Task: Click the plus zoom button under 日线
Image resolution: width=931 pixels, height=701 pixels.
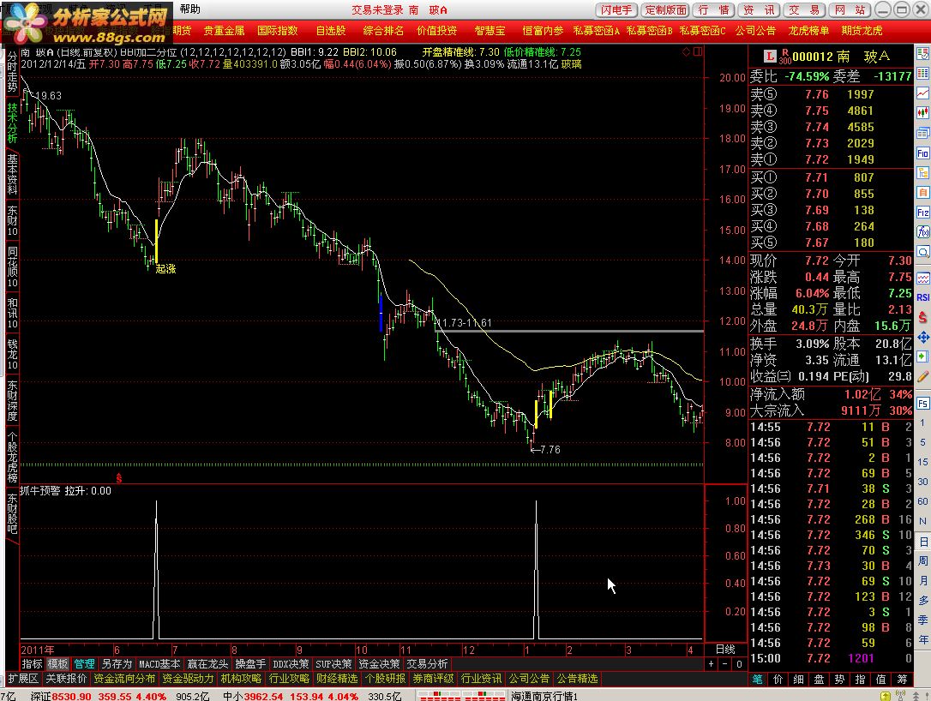Action: click(712, 663)
